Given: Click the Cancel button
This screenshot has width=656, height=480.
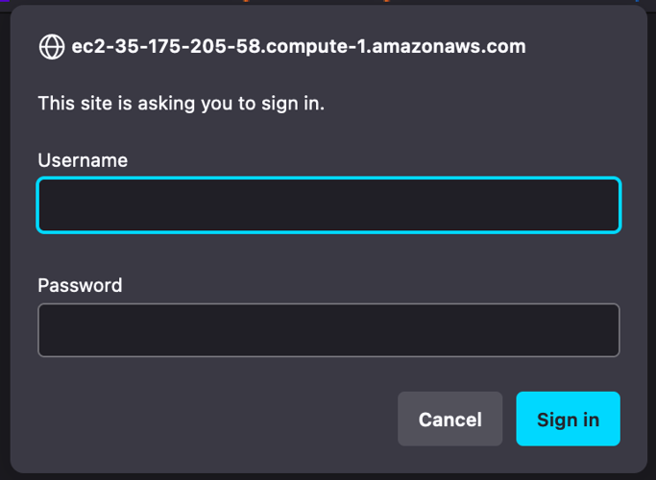Looking at the screenshot, I should point(449,419).
